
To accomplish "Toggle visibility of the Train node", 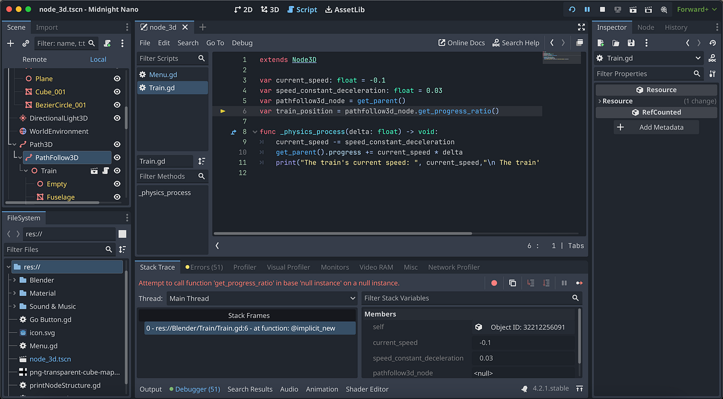I will [x=117, y=171].
